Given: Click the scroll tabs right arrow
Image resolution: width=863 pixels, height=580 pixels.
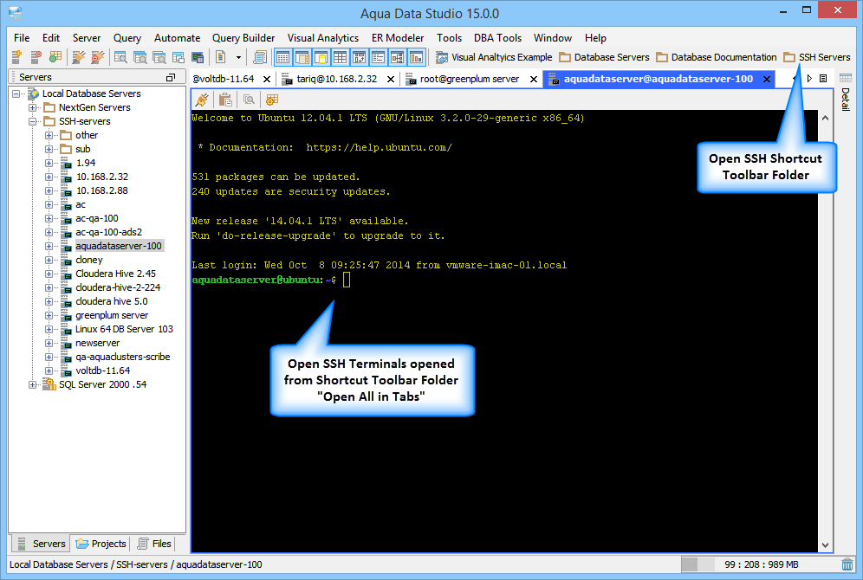Looking at the screenshot, I should (809, 79).
